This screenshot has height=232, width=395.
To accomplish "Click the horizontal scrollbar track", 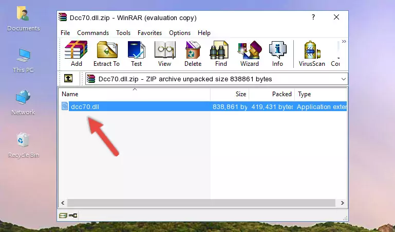I will point(201,203).
